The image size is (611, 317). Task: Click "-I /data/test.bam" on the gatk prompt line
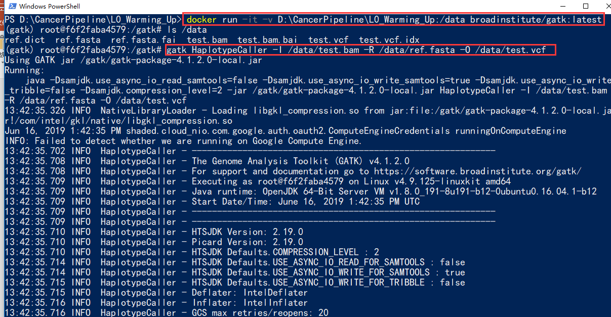coord(315,50)
